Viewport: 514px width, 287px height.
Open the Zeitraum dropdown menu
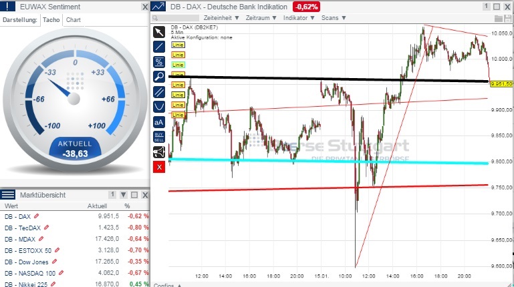click(261, 17)
